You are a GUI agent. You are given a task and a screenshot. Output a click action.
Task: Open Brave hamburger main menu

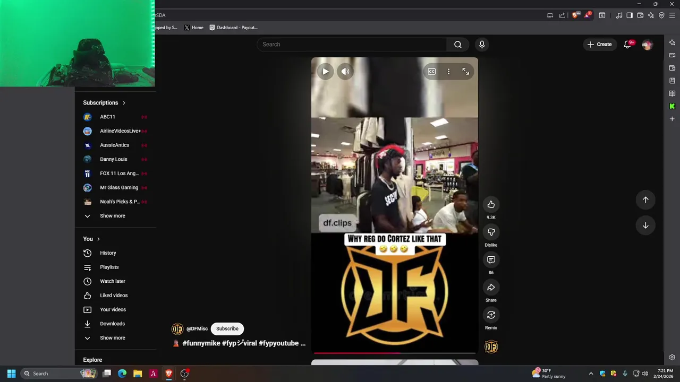click(x=672, y=15)
